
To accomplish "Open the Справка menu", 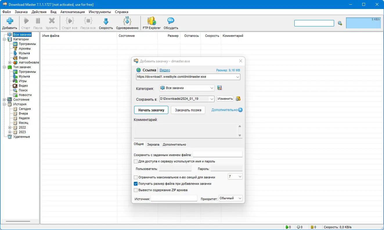I will click(x=122, y=12).
